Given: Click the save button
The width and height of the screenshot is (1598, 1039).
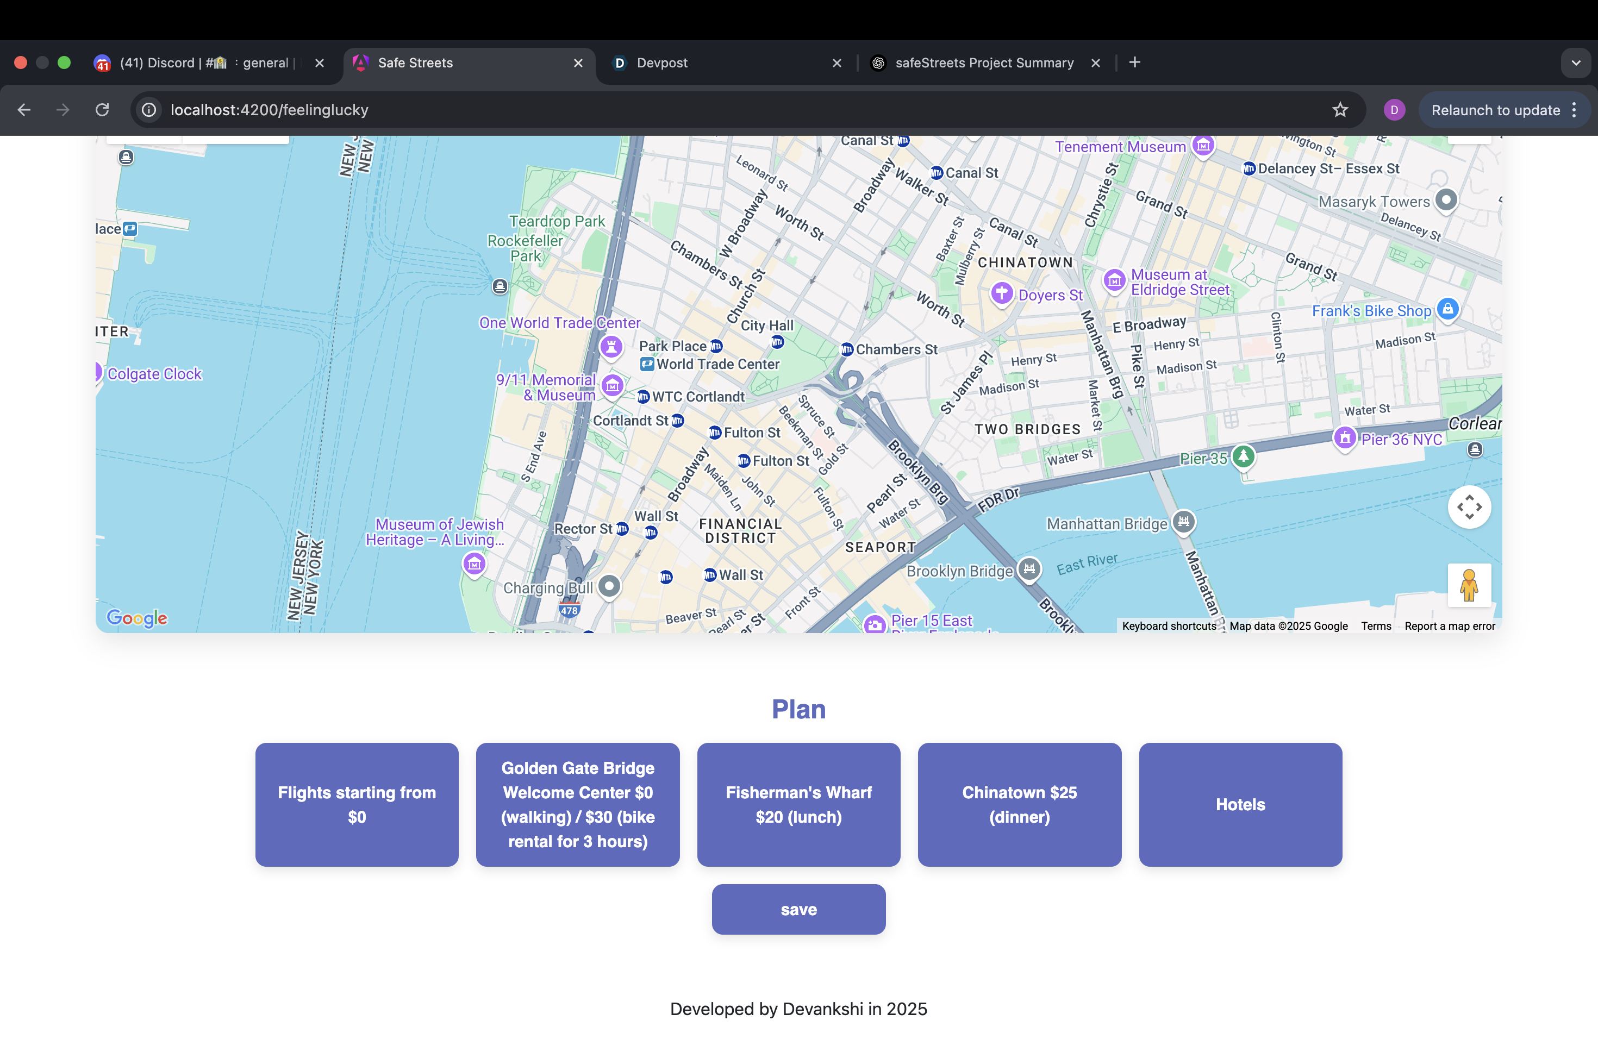Looking at the screenshot, I should [x=798, y=909].
